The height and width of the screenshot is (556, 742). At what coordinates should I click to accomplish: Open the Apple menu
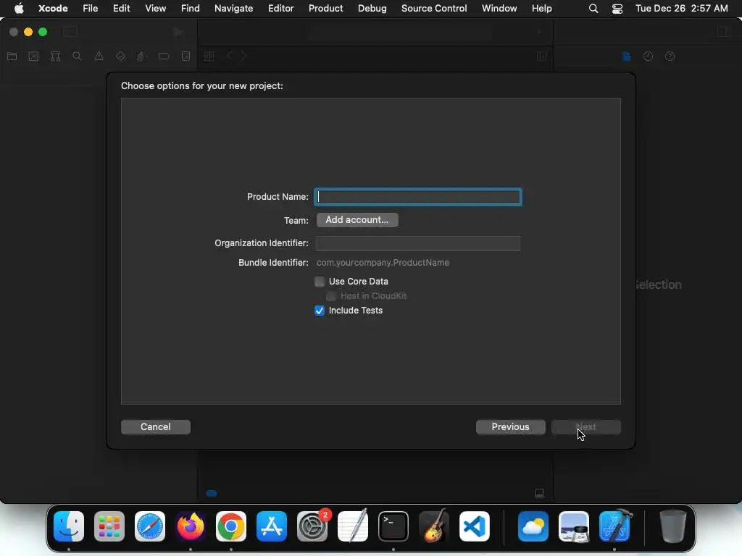pos(19,9)
